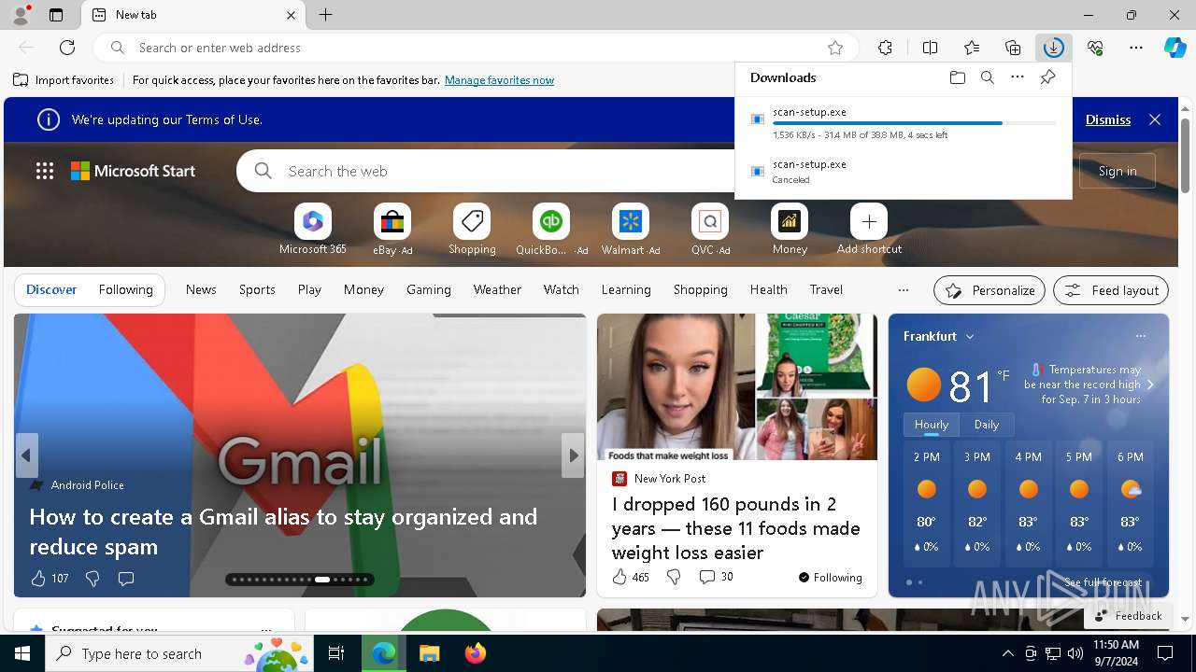
Task: Expand more feed categories ellipsis
Action: (x=903, y=289)
